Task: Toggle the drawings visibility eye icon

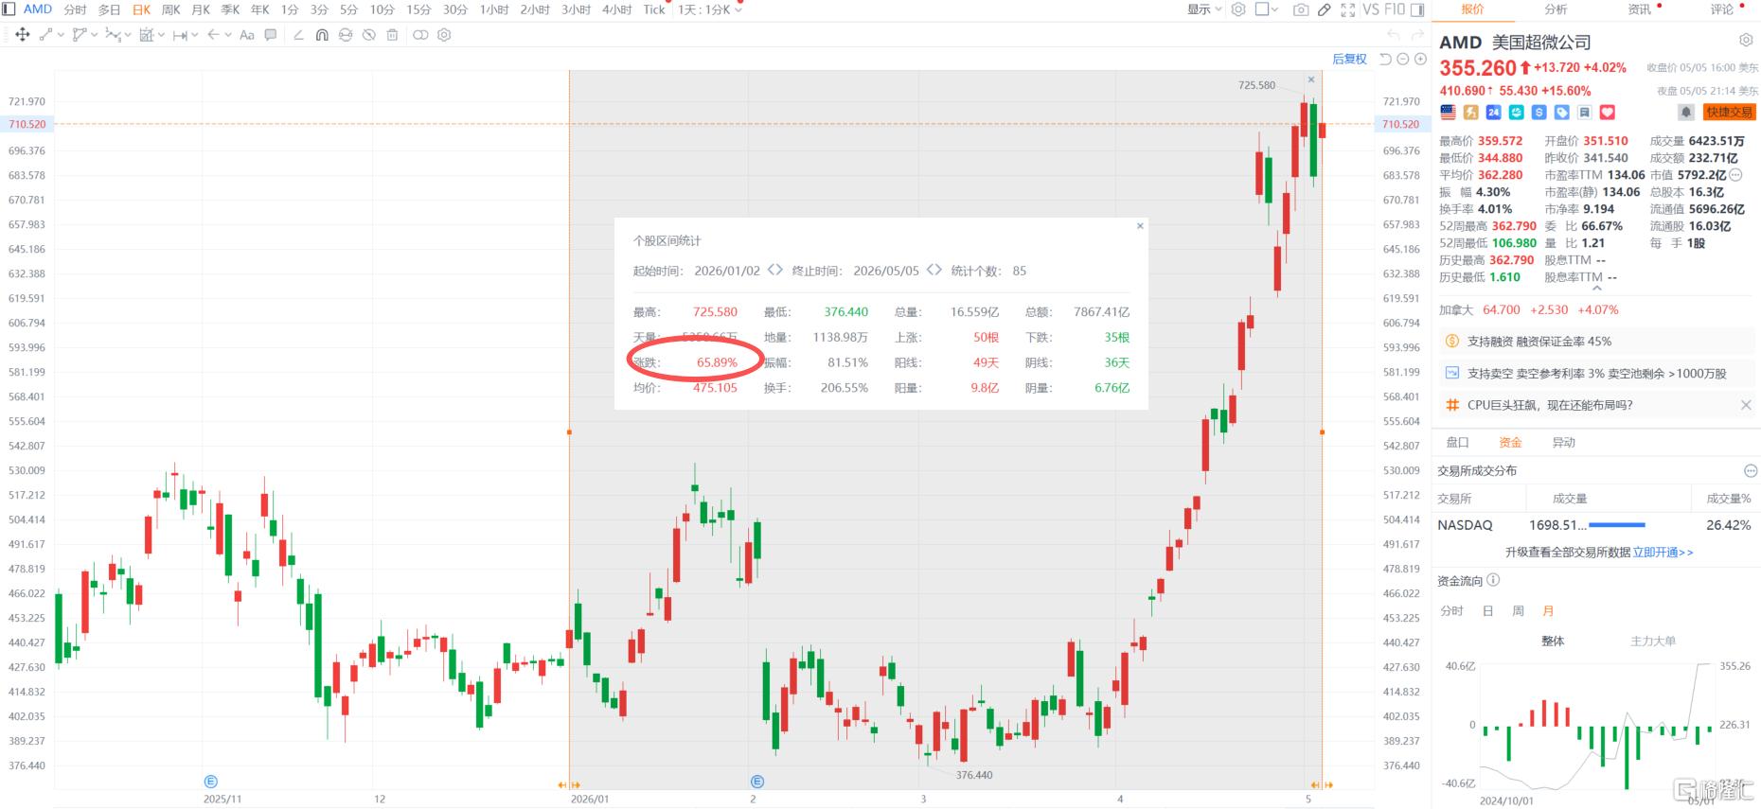Action: (x=346, y=35)
